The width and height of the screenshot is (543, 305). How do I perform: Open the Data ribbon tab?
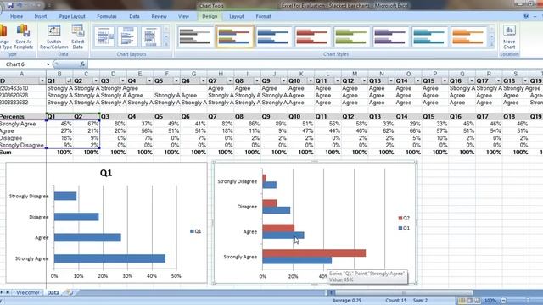pos(134,16)
